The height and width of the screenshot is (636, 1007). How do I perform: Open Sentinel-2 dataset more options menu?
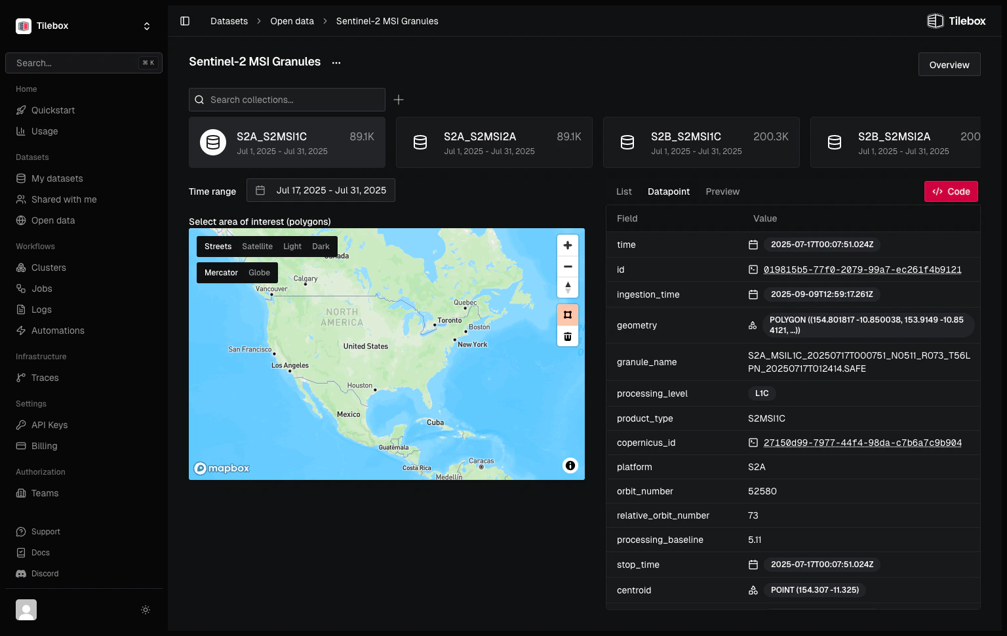tap(336, 62)
